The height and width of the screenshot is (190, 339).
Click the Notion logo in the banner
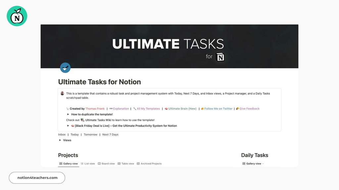[221, 57]
